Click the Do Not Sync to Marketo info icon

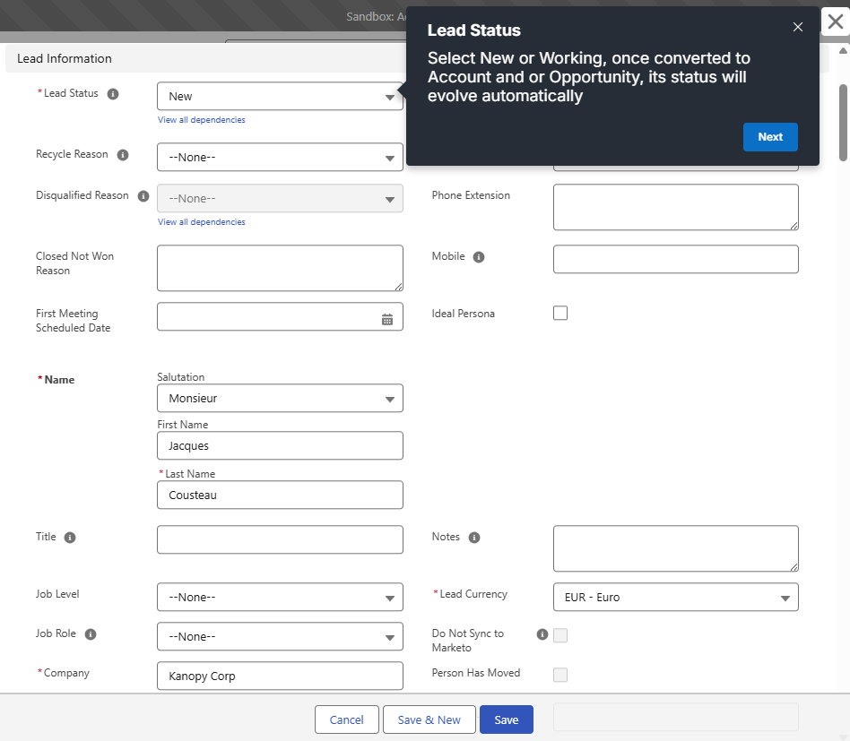542,634
